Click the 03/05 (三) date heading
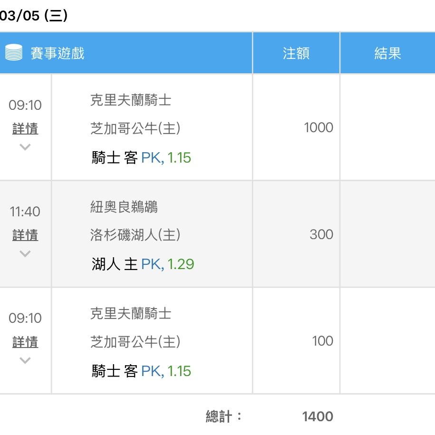Viewport: 435px width, 435px height. tap(34, 15)
